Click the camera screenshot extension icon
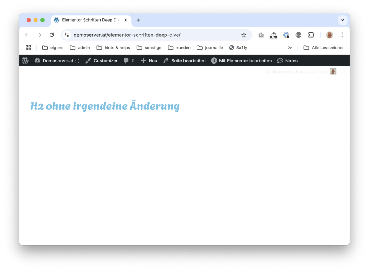Viewport: 369px width, 271px height. point(261,35)
